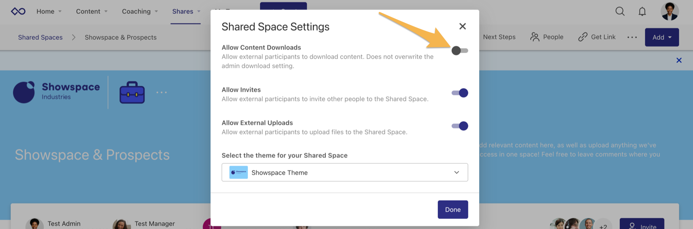Image resolution: width=693 pixels, height=229 pixels.
Task: Click the Invite button
Action: (x=642, y=224)
